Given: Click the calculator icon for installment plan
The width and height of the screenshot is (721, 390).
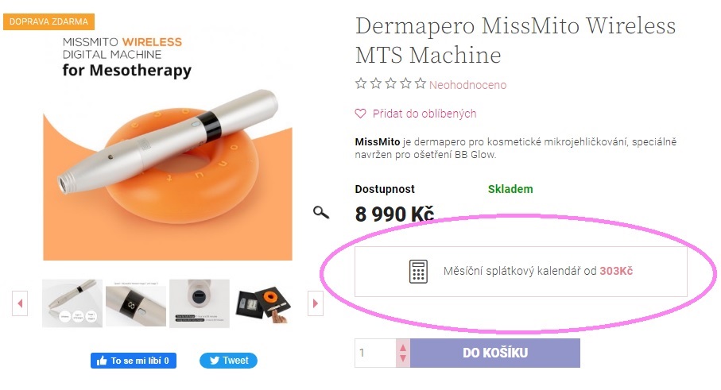Looking at the screenshot, I should [x=418, y=271].
